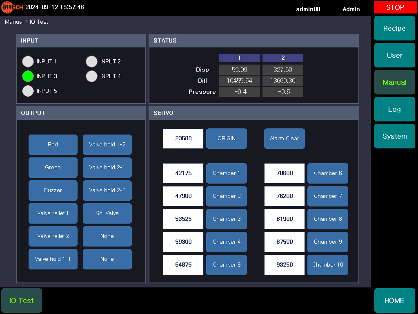This screenshot has height=314, width=418.
Task: Click the green INPUT 3 indicator
Action: pos(28,76)
